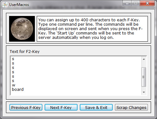Click the UserMacros atom icon in title bar
157x119 pixels.
5,5
